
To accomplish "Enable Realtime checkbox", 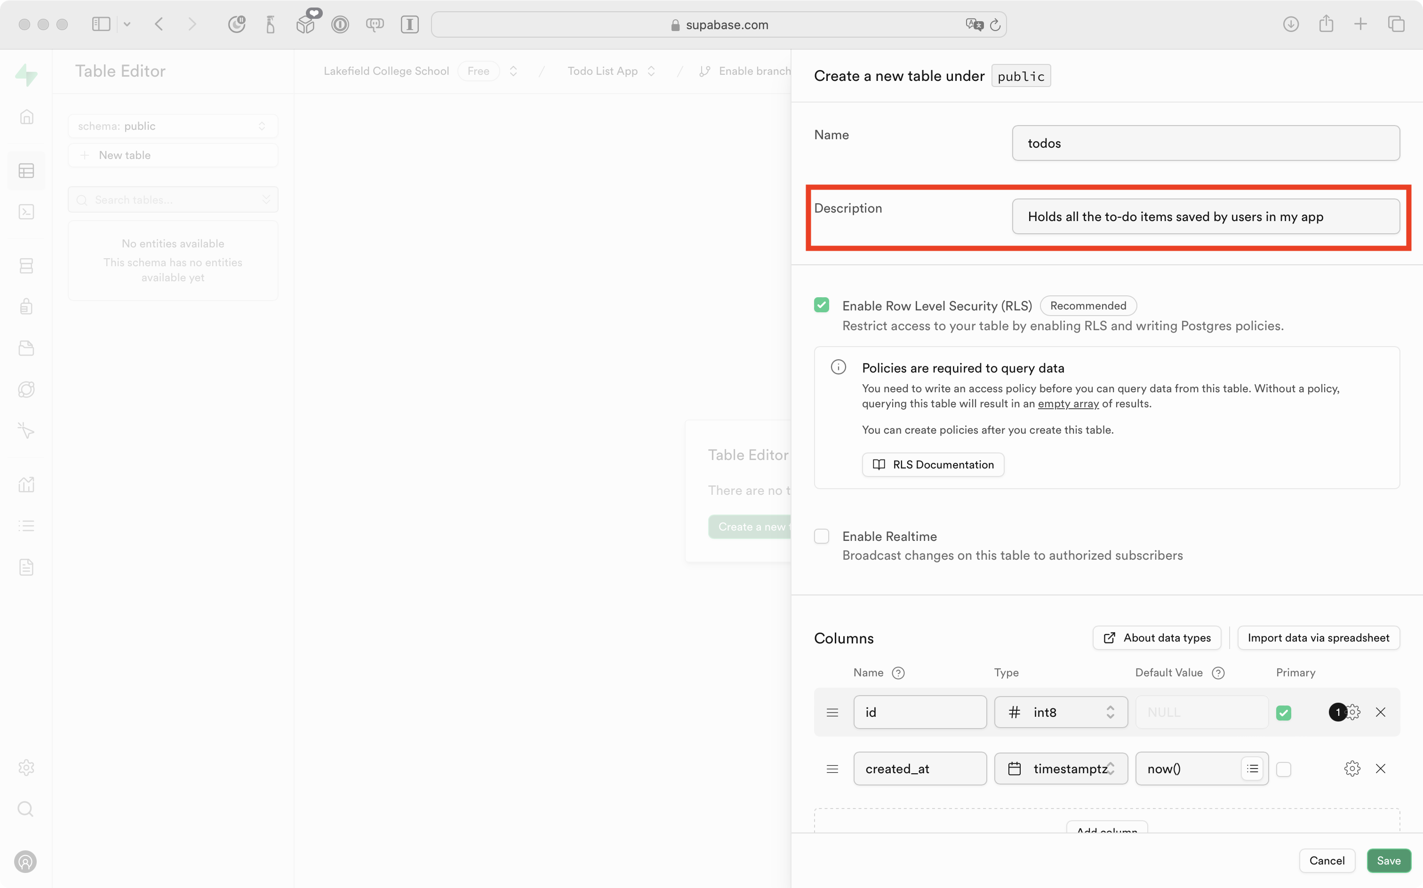I will tap(821, 536).
